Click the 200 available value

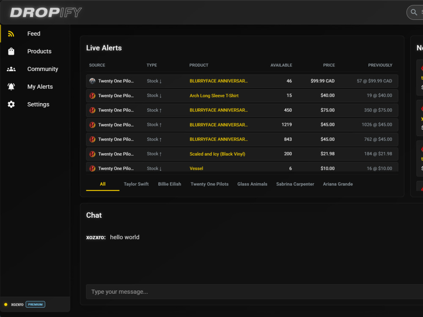coord(288,154)
